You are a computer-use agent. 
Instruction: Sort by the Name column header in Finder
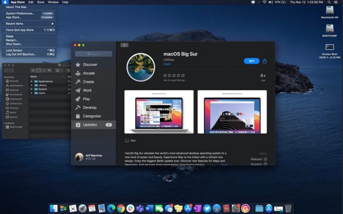point(33,76)
